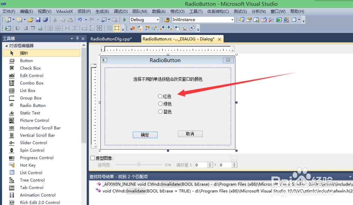Click the Align Lefts icon
Image resolution: width=353 pixels, height=205 pixels.
click(x=18, y=28)
